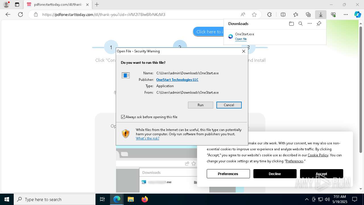Image resolution: width=364 pixels, height=205 pixels.
Task: Open Settings and more menu
Action: point(346,15)
